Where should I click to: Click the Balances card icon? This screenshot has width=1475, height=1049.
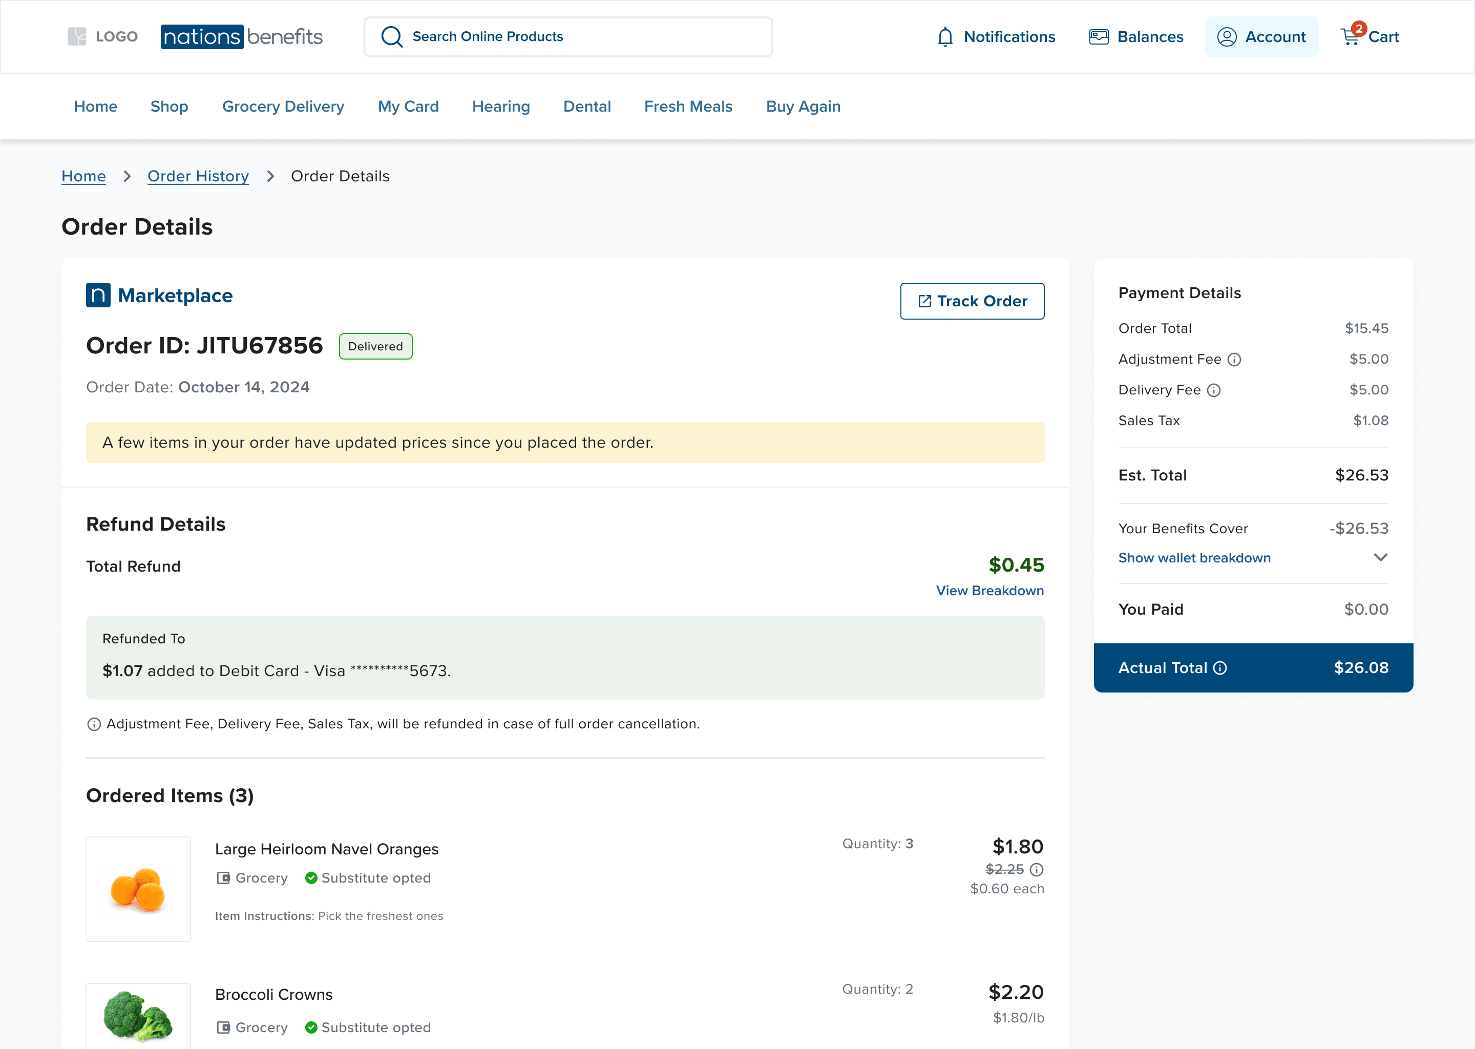(1098, 37)
